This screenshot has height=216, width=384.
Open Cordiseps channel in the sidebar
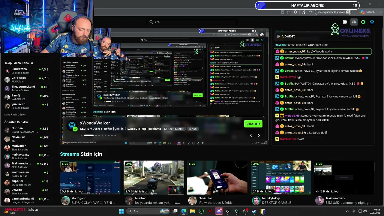tap(26, 79)
